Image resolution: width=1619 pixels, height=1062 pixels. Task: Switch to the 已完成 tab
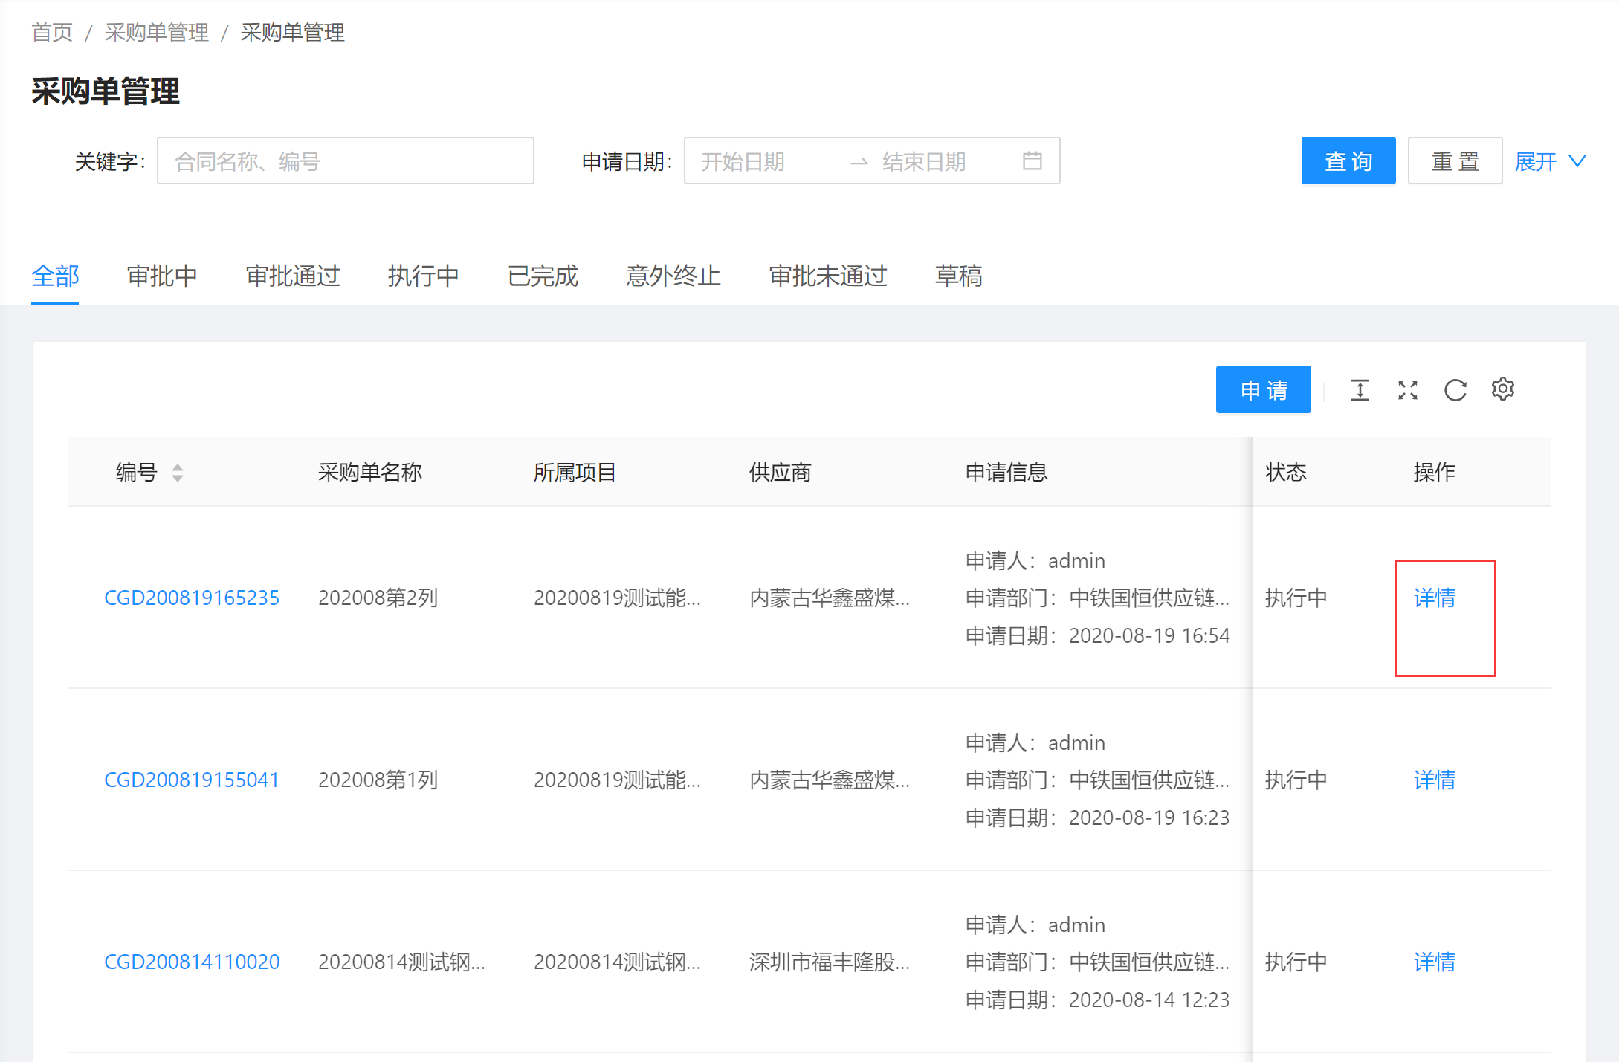point(542,276)
